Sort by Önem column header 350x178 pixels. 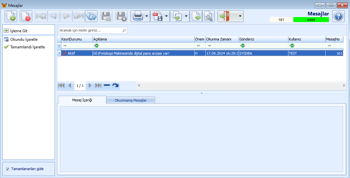point(200,39)
